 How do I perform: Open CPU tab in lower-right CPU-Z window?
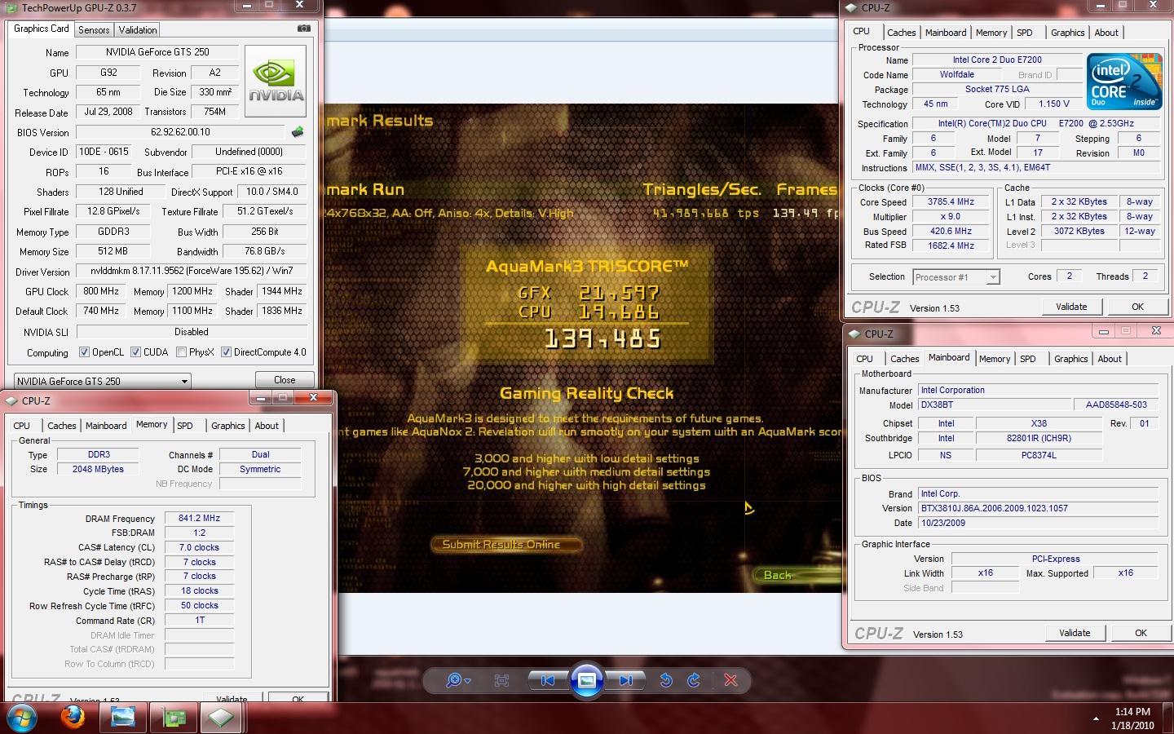click(x=864, y=359)
